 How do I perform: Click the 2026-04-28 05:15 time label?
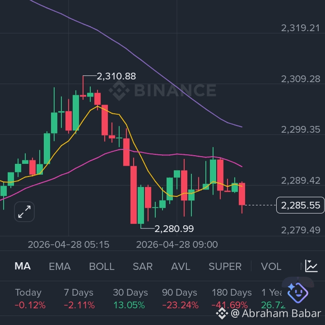(x=69, y=245)
